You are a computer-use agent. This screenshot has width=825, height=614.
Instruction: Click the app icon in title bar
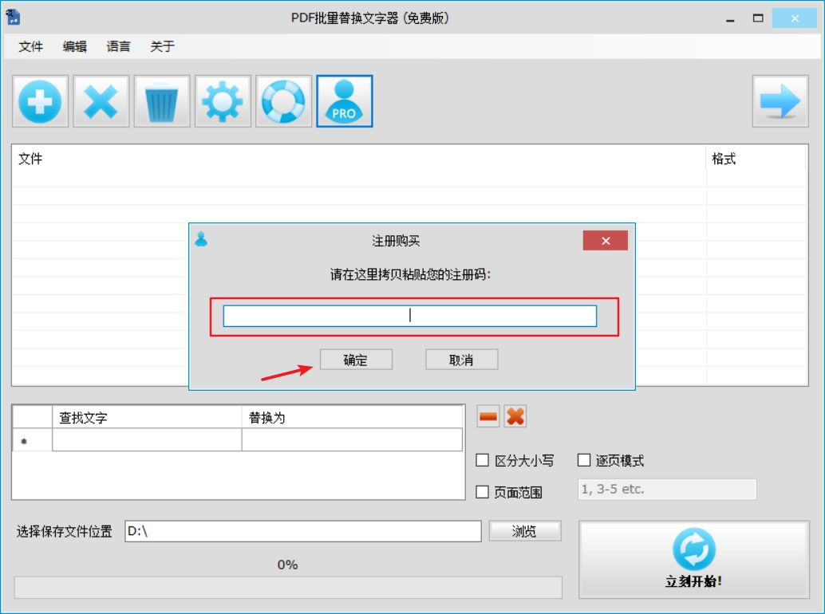[13, 18]
